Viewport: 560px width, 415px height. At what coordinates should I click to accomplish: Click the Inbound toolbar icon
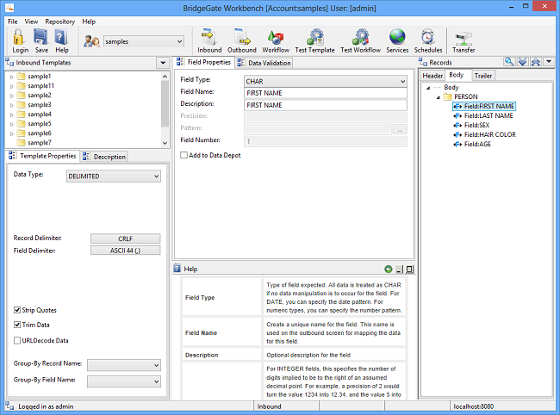(209, 38)
